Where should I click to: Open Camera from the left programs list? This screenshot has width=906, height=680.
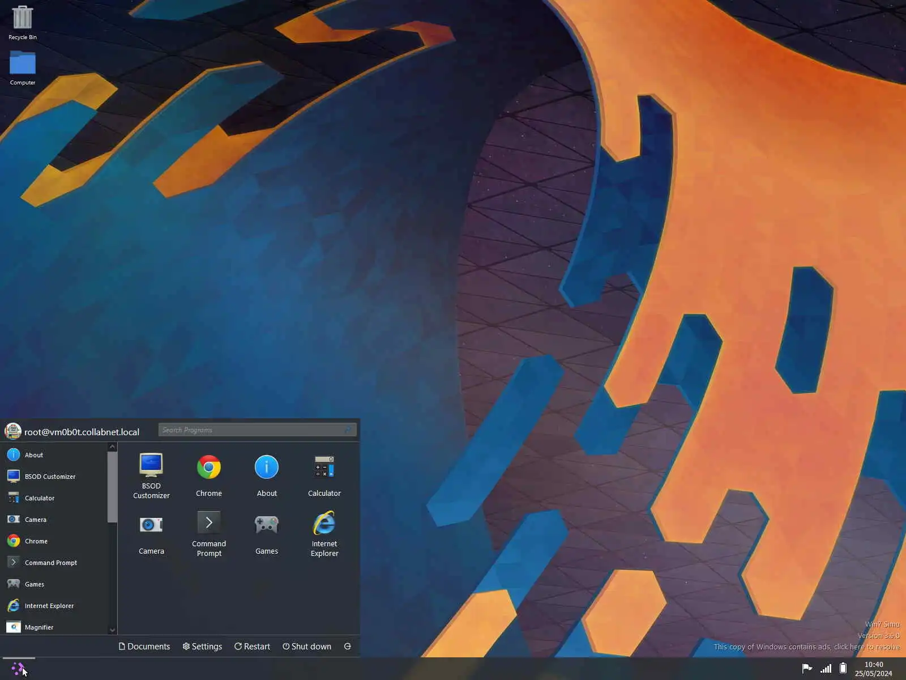[x=54, y=520]
